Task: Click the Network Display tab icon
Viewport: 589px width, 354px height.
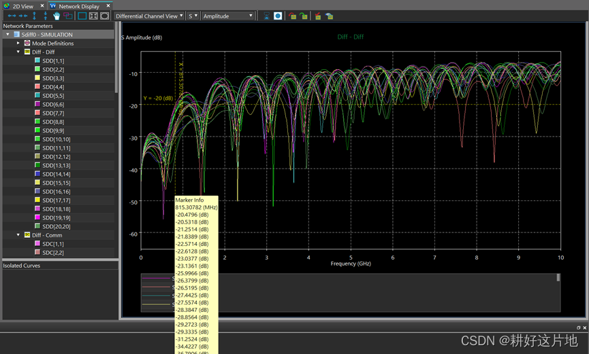Action: tap(53, 5)
